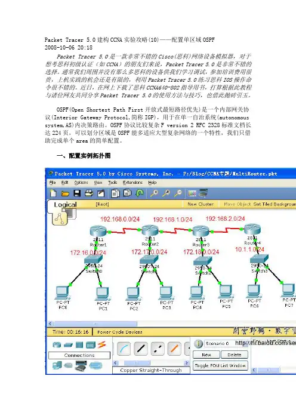Select Router2 in the topology

point(150,230)
